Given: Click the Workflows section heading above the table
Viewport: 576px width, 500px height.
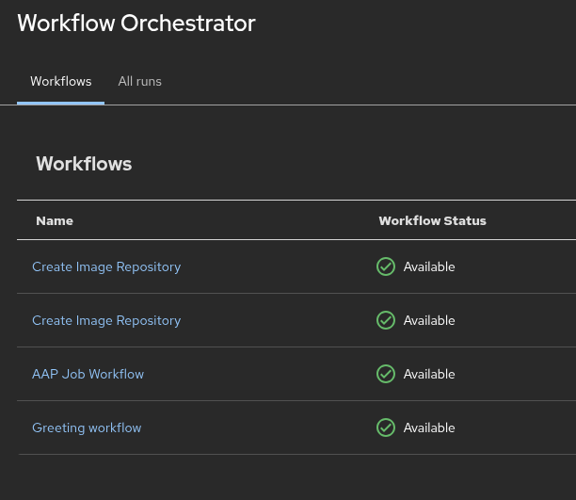Looking at the screenshot, I should 84,164.
